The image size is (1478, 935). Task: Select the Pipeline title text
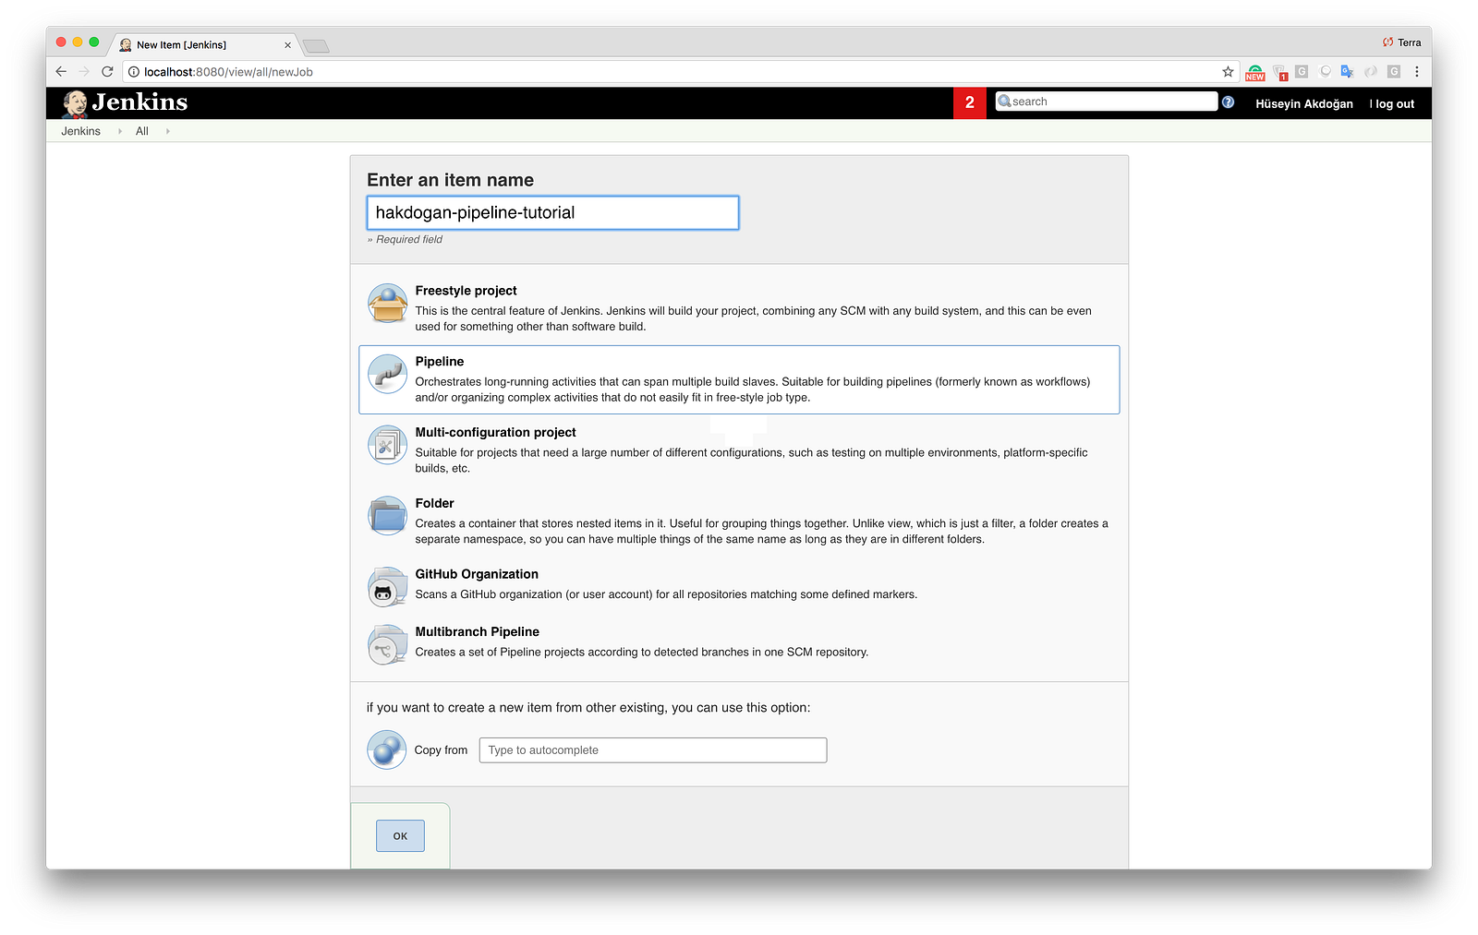tap(440, 362)
